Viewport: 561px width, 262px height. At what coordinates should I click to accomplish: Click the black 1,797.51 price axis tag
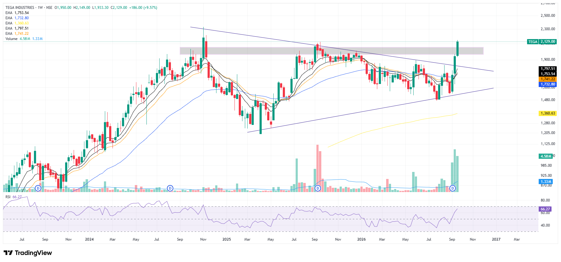click(x=548, y=69)
